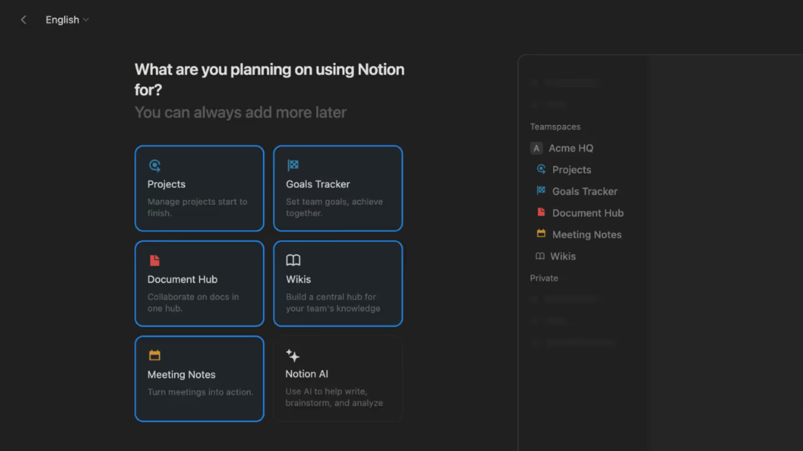Deselect the Wikis card
The image size is (803, 451).
tap(338, 283)
